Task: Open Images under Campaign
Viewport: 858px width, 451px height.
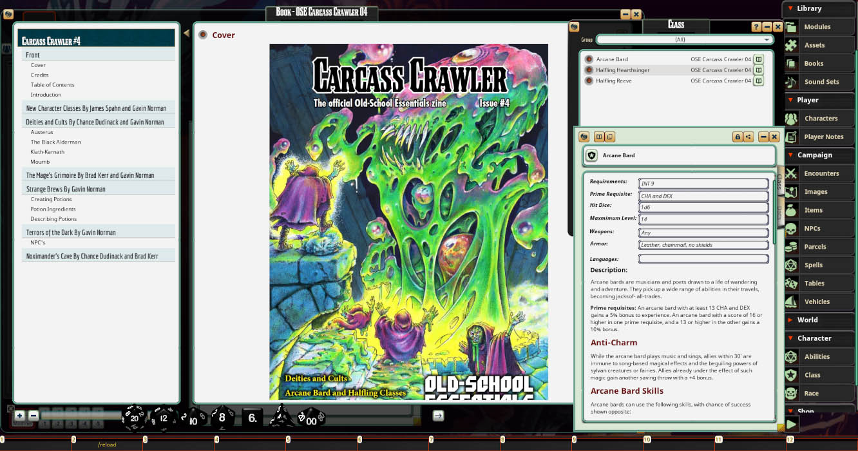Action: point(819,191)
